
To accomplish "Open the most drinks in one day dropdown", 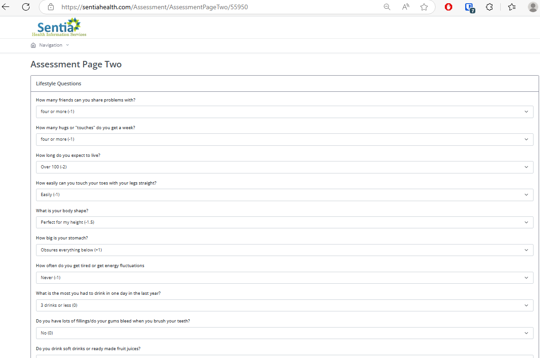I will [x=285, y=305].
